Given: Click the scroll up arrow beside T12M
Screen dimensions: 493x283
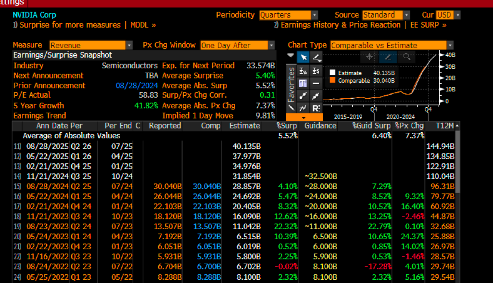Looking at the screenshot, I should 458,126.
